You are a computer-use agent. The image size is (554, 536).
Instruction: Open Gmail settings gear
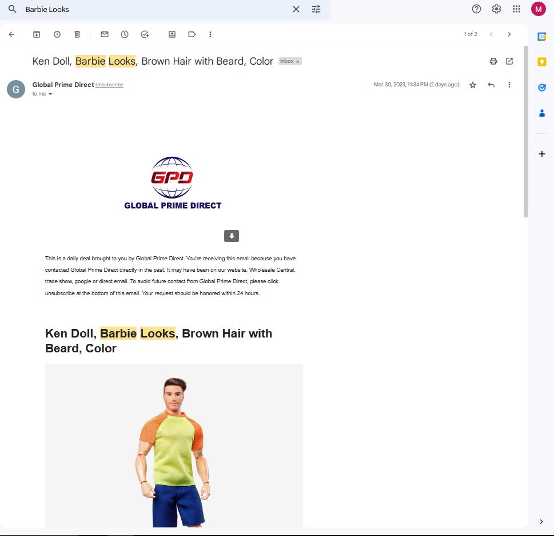[x=496, y=9]
